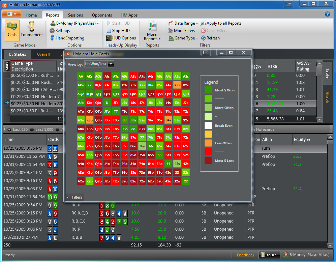Click the Most $ Won legend swatch
Image resolution: width=336 pixels, height=262 pixels.
coord(208,90)
